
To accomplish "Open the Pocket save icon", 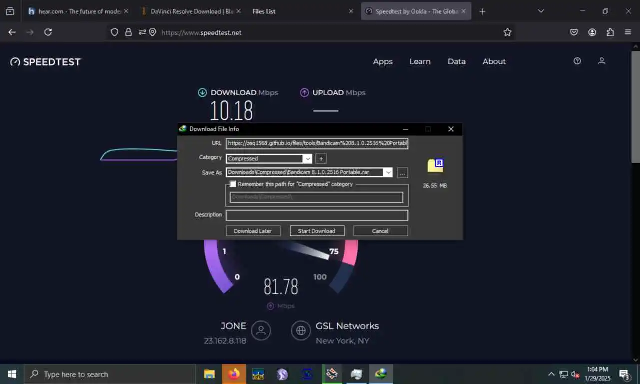I will tap(574, 32).
